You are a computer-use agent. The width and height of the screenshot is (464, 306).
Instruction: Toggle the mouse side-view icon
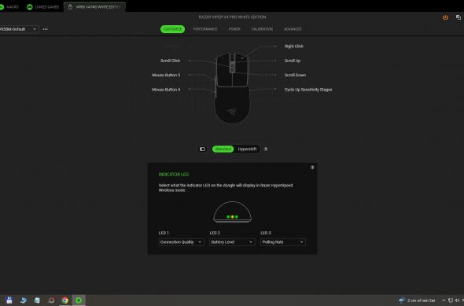202,149
